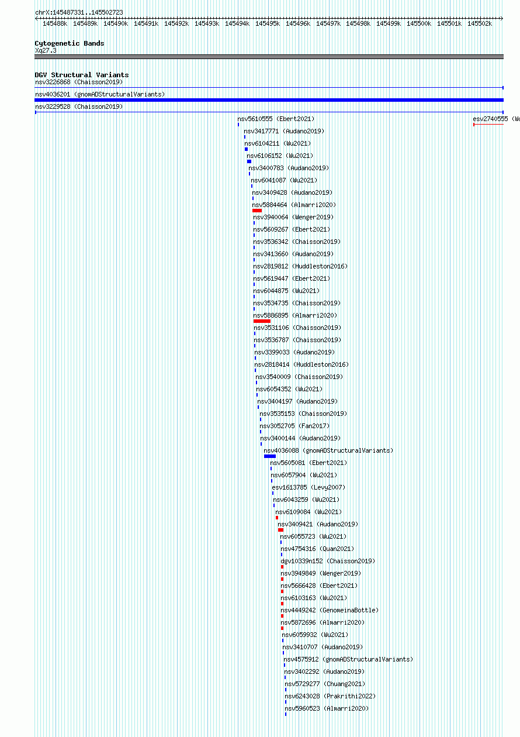Open variant nsv3949849 (Wenger2019)

[x=321, y=573]
